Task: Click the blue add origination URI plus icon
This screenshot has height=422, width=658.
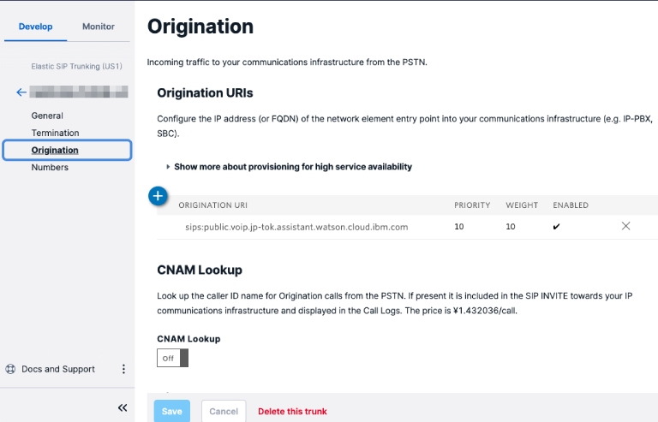Action: point(159,196)
